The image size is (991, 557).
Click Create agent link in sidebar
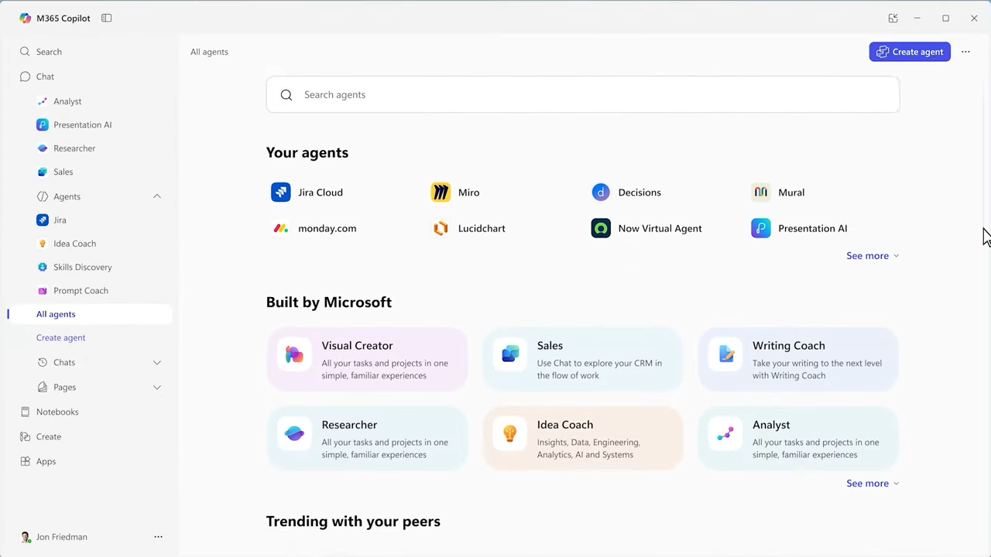[60, 338]
